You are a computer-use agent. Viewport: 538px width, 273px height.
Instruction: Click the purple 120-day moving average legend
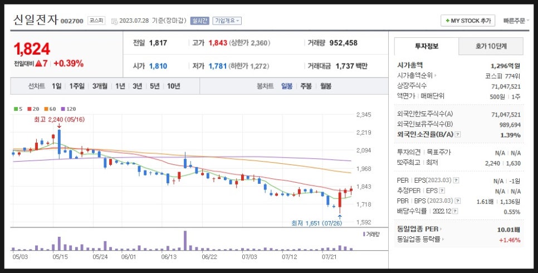point(69,109)
